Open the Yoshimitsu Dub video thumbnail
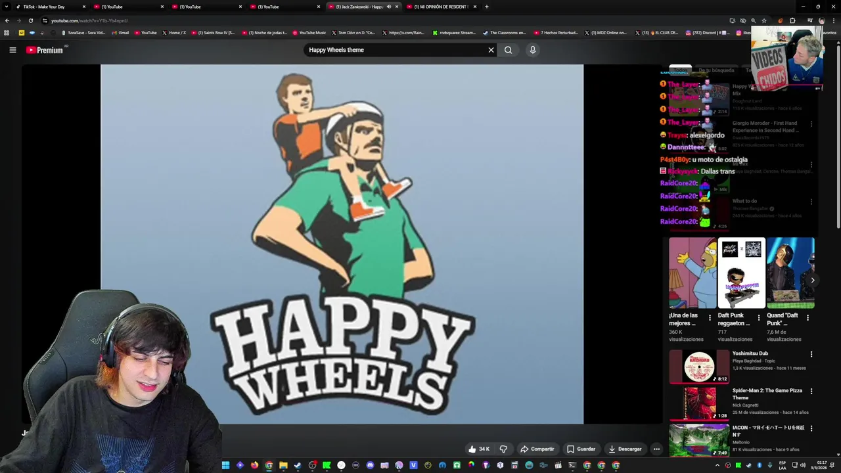 tap(699, 367)
